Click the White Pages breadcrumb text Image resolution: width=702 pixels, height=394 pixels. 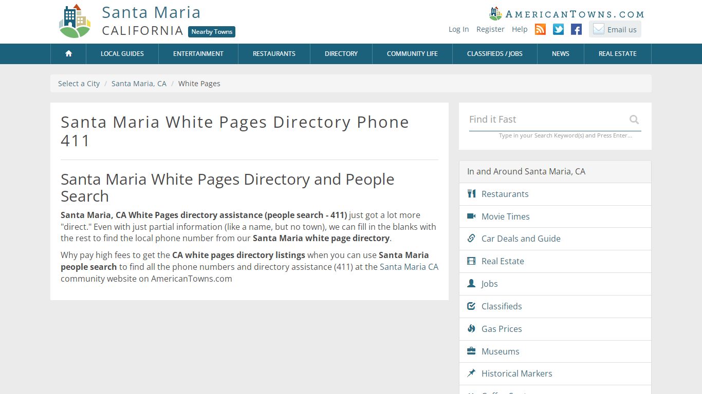199,84
